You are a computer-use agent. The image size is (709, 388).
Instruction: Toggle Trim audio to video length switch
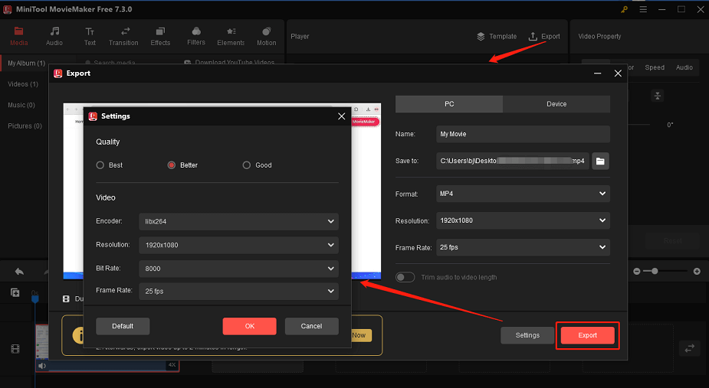(405, 277)
